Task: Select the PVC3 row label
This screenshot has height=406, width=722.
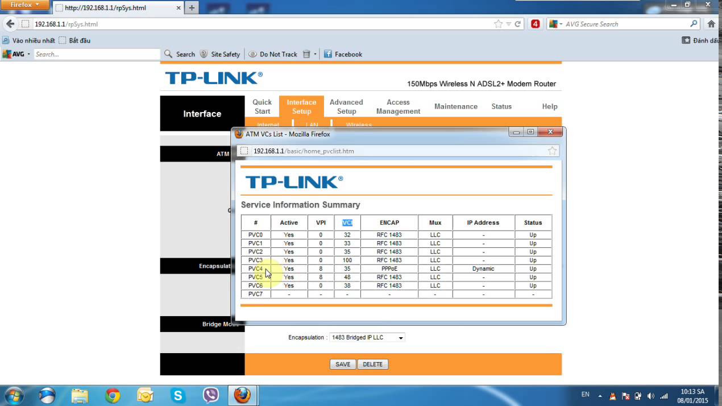Action: (x=256, y=260)
